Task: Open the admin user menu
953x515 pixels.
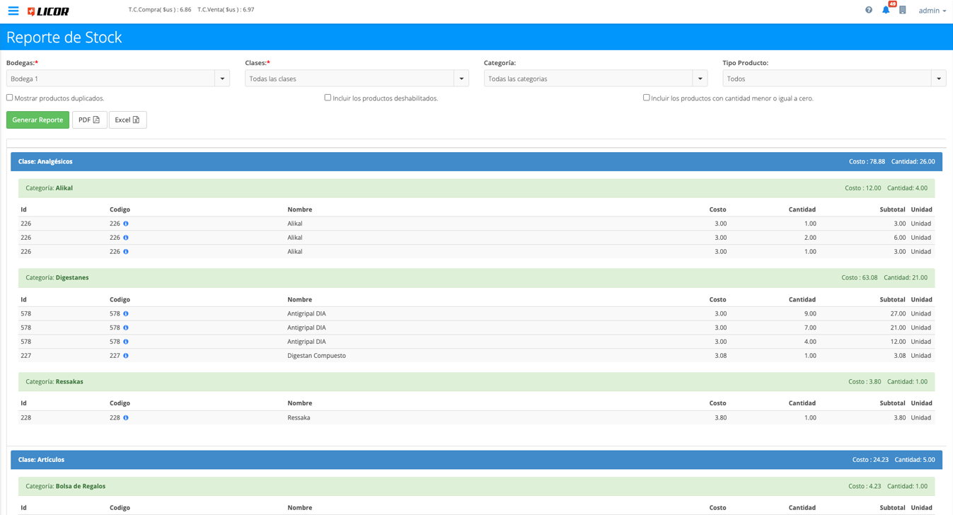Action: 932,11
